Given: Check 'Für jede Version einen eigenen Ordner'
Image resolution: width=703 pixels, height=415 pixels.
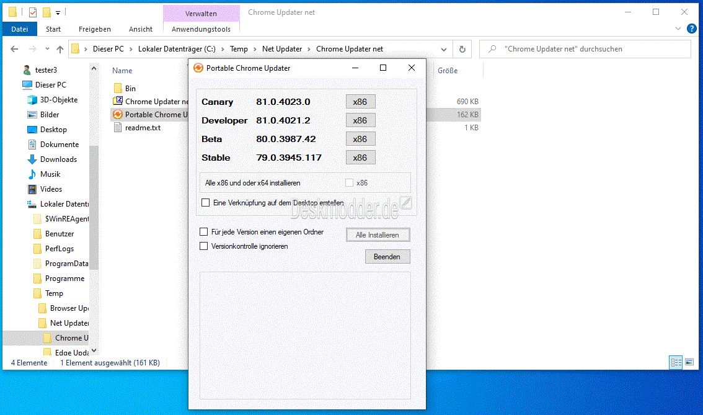Looking at the screenshot, I should click(x=203, y=232).
